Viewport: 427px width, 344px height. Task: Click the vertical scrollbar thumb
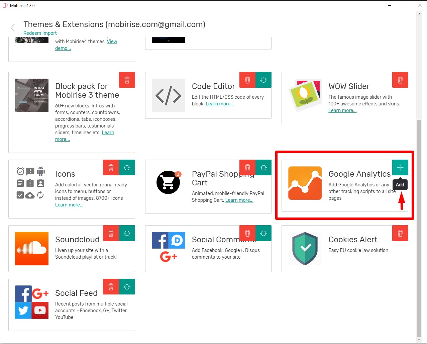pyautogui.click(x=419, y=228)
